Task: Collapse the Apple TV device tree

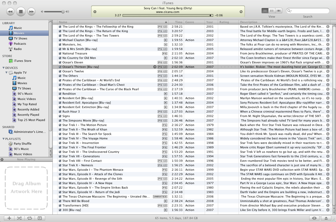Action: pyautogui.click(x=7, y=73)
